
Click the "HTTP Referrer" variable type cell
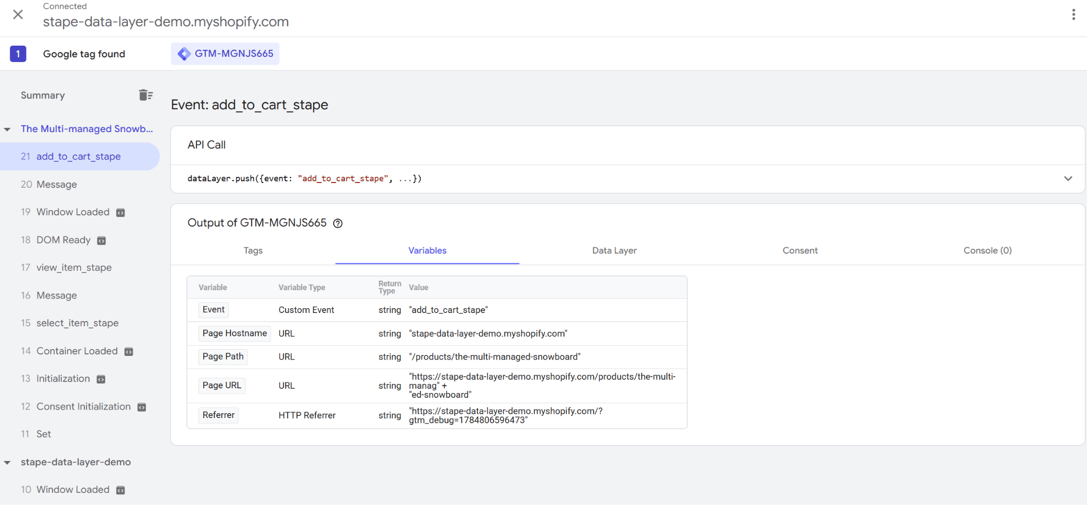(307, 415)
